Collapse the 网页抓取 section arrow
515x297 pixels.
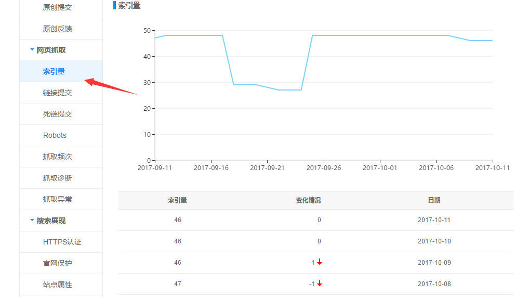tap(32, 50)
